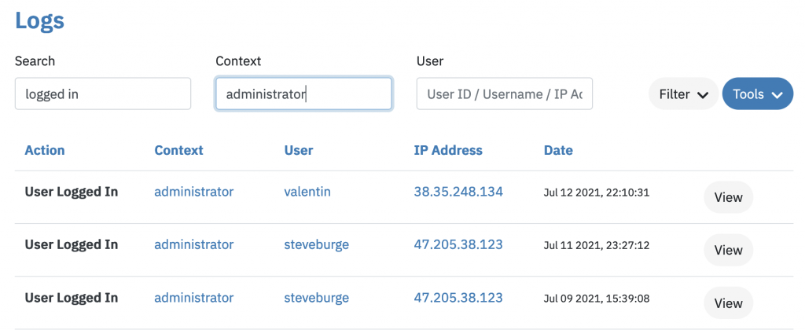Viewport: 805px width, 330px height.
Task: Sort logs by Context column
Action: (178, 150)
